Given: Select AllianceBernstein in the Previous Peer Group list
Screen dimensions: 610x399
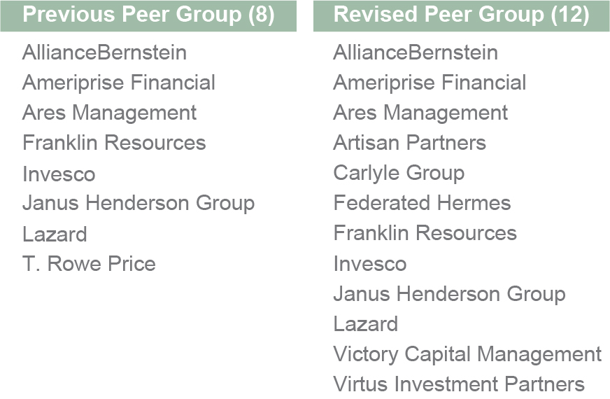Looking at the screenshot, I should point(104,52).
